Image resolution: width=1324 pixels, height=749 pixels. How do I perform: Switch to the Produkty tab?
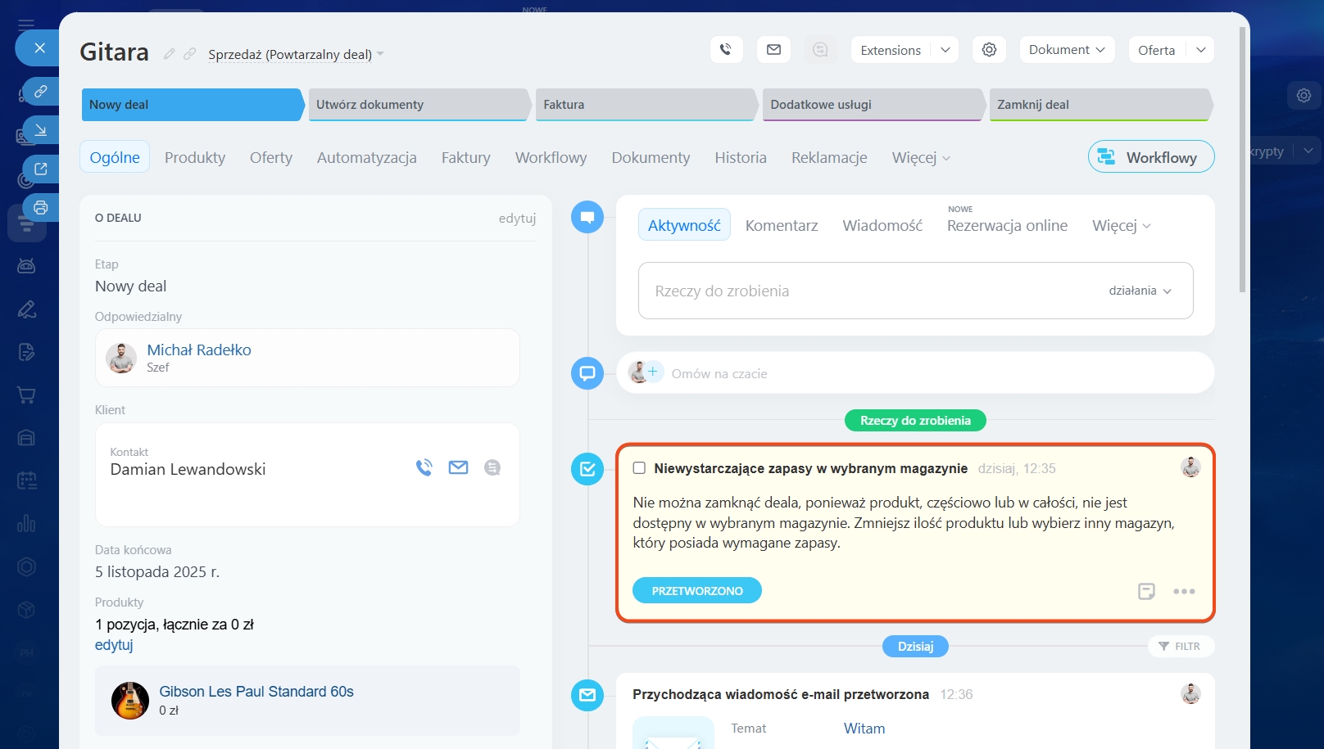click(195, 157)
